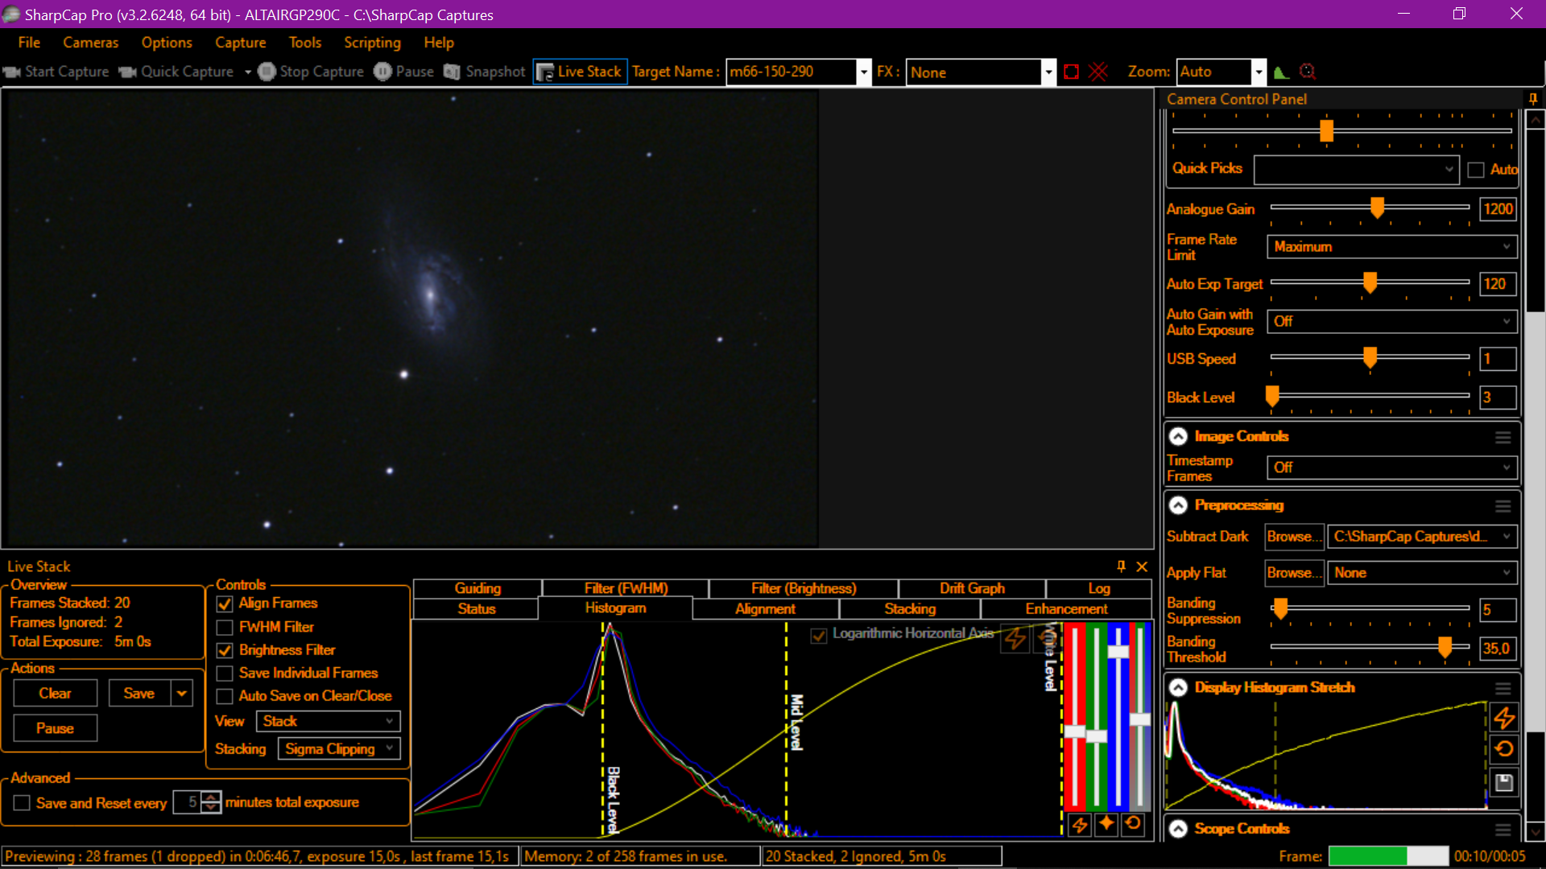Collapse the Image Controls section
The height and width of the screenshot is (869, 1546).
tap(1178, 436)
